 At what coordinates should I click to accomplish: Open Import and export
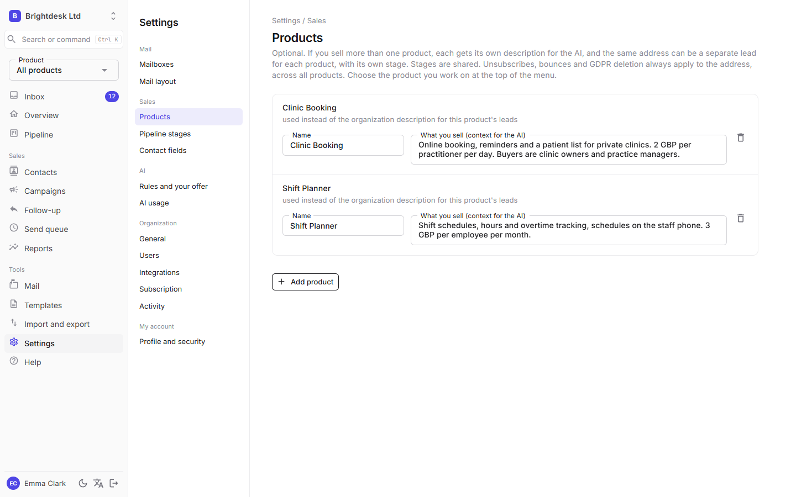[64, 324]
